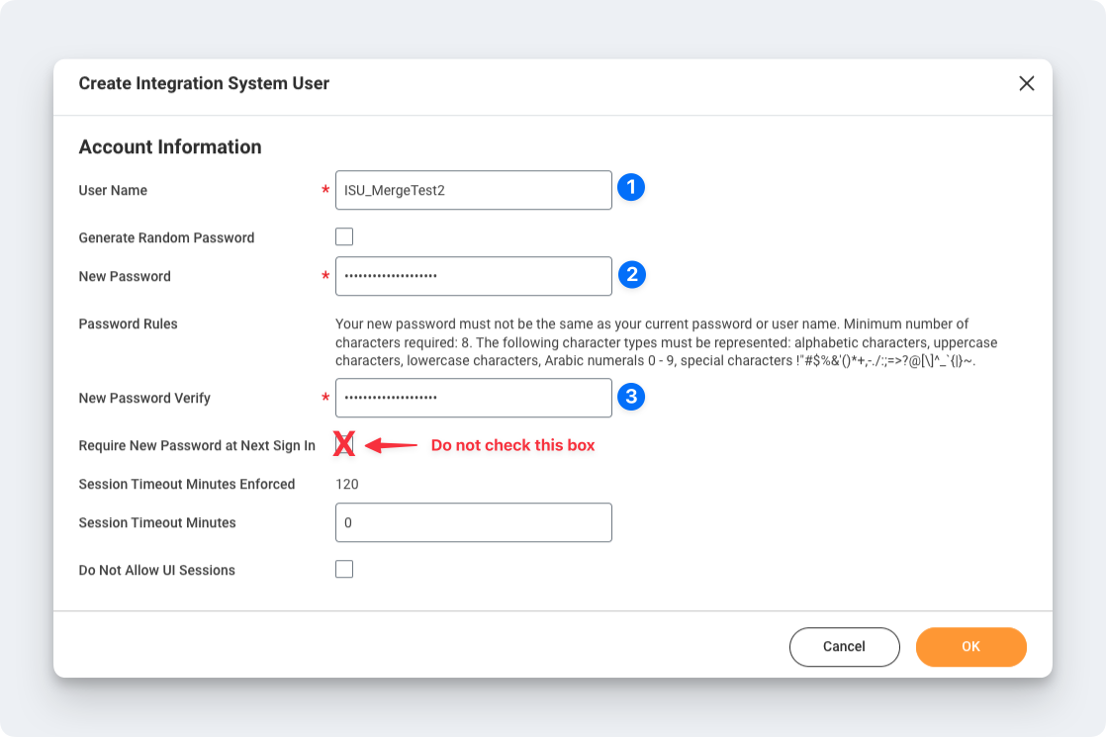This screenshot has height=737, width=1106.
Task: Click the dialog title text
Action: point(204,83)
